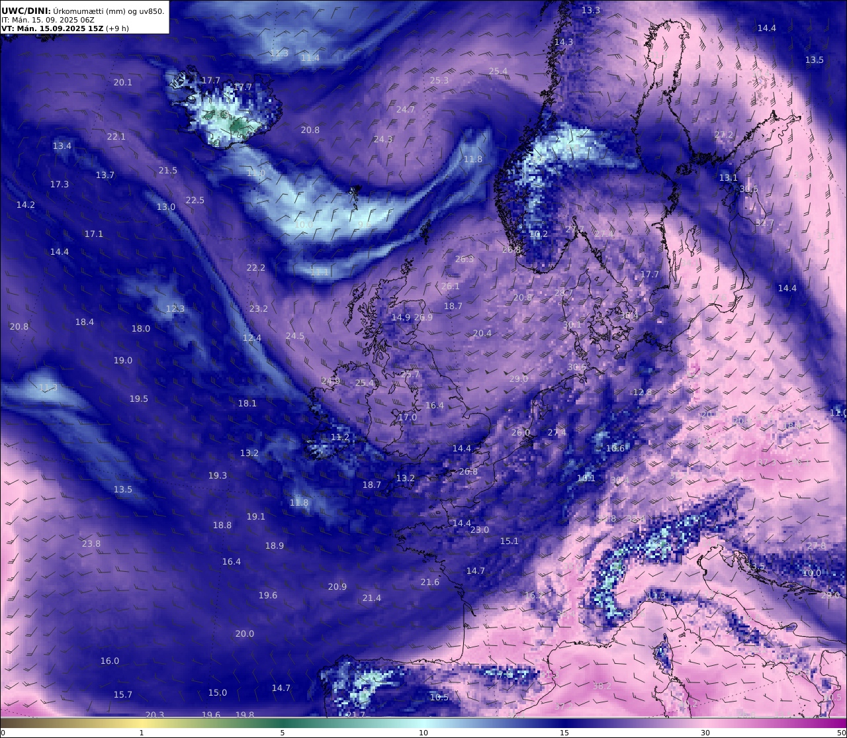Click the IT: Mán. 15. 09. 2025 06Z line
The image size is (847, 738).
tap(48, 20)
